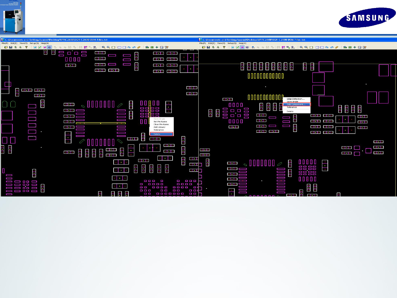Screen dimensions: 397x298
Task: Open the Setup(S) menu in the right window
Action: pos(232,43)
